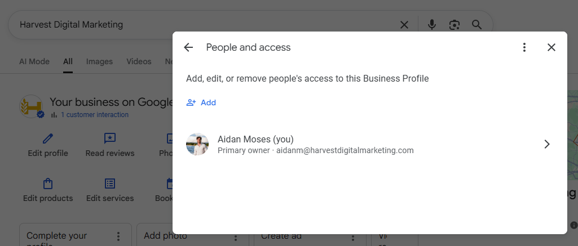Start voice search with the microphone
This screenshot has width=578, height=246.
tap(431, 25)
